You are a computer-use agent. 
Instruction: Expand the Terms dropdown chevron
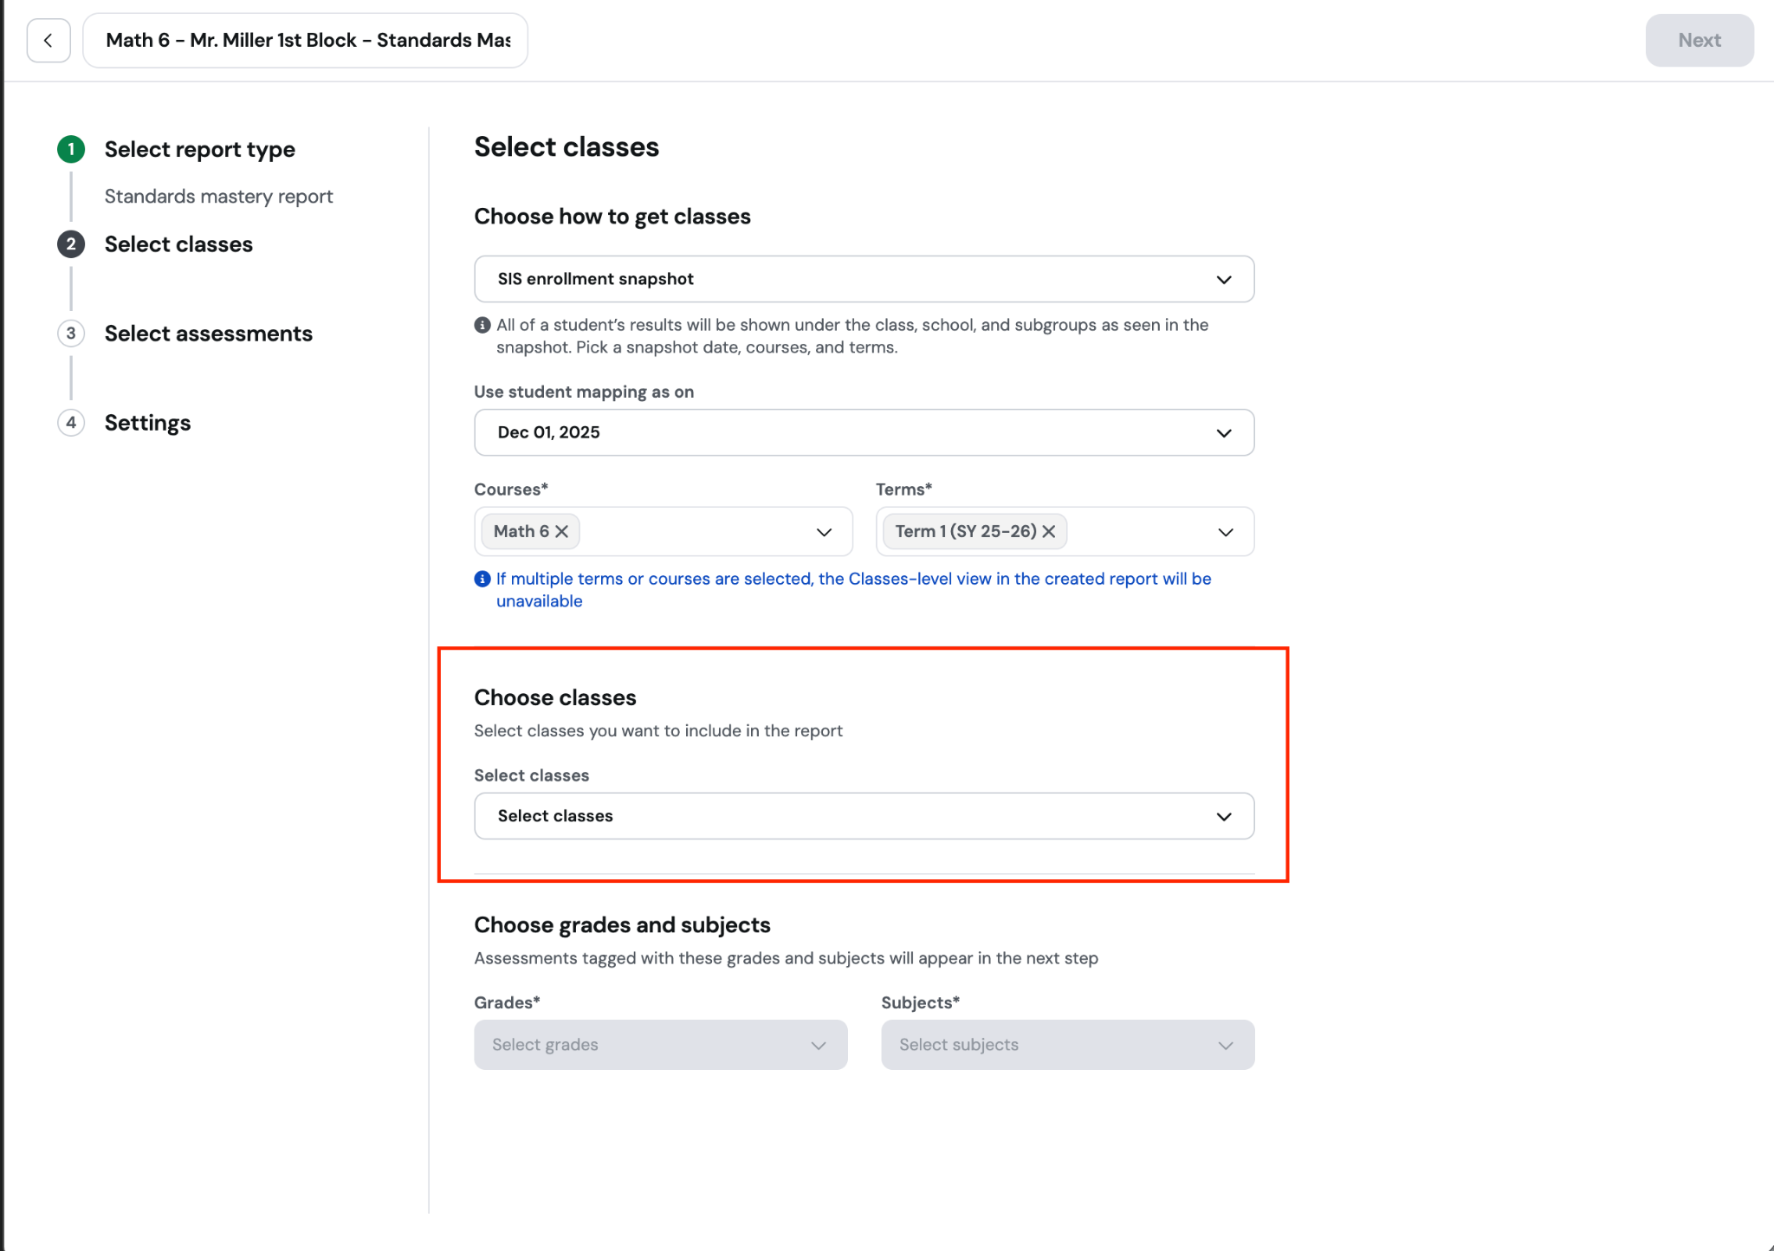tap(1226, 532)
